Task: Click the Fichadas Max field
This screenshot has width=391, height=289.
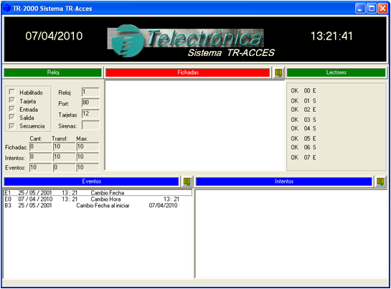Action: [88, 147]
